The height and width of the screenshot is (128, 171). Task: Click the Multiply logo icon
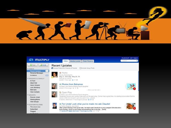click(x=31, y=60)
